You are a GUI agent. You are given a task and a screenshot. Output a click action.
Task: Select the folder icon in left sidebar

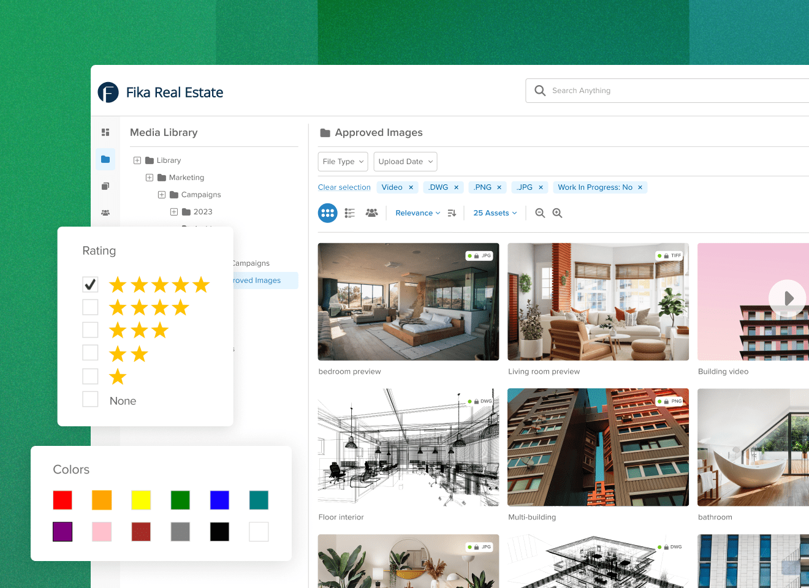pos(105,159)
